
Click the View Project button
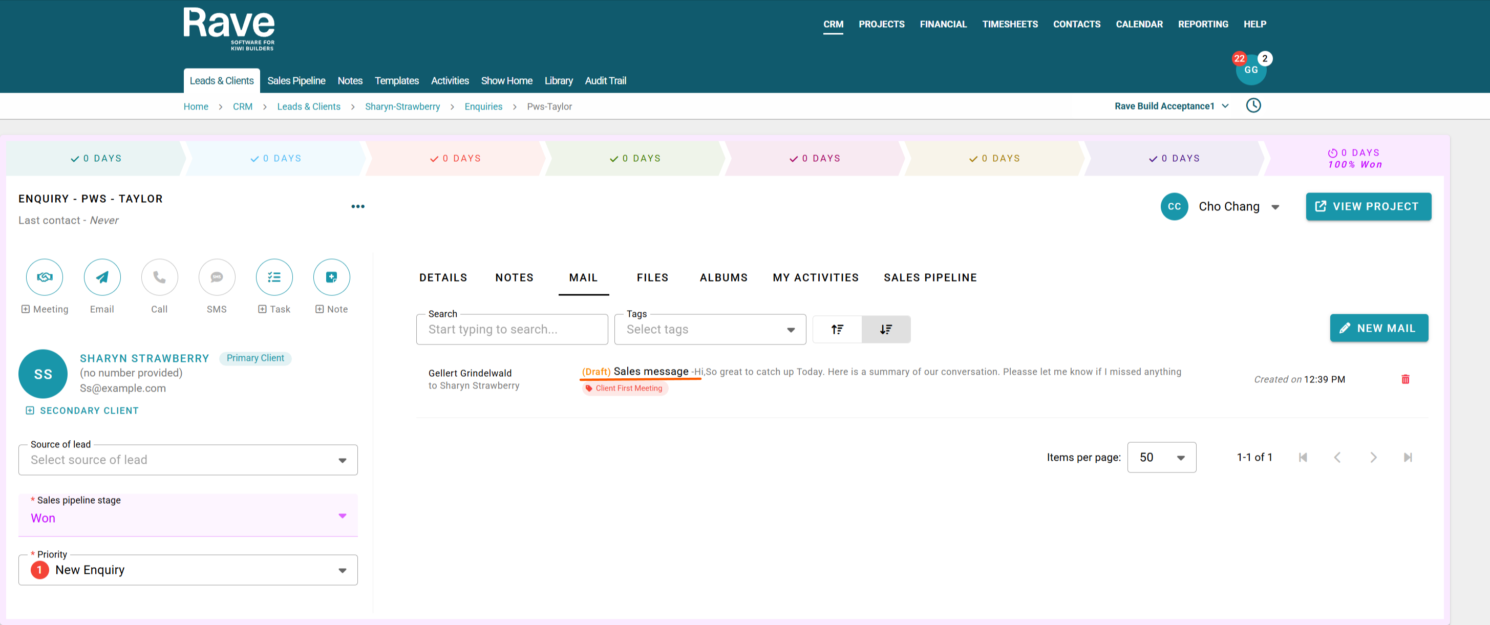coord(1368,206)
